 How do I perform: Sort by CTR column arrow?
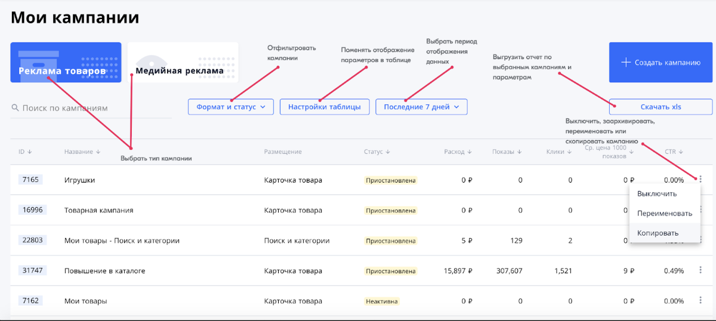tap(681, 152)
